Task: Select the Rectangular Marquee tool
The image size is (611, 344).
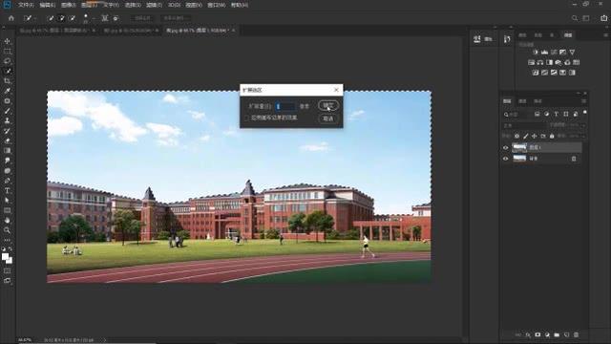Action: 7,51
